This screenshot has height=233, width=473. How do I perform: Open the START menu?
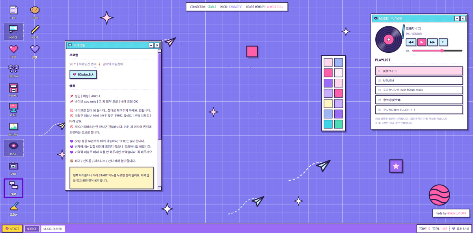(12, 229)
